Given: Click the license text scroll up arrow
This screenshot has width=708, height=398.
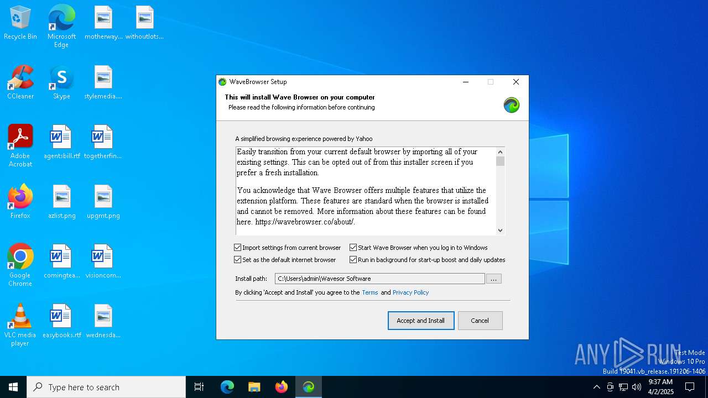Looking at the screenshot, I should 500,152.
